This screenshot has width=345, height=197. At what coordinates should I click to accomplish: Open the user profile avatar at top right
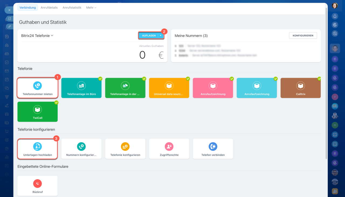pos(335,5)
